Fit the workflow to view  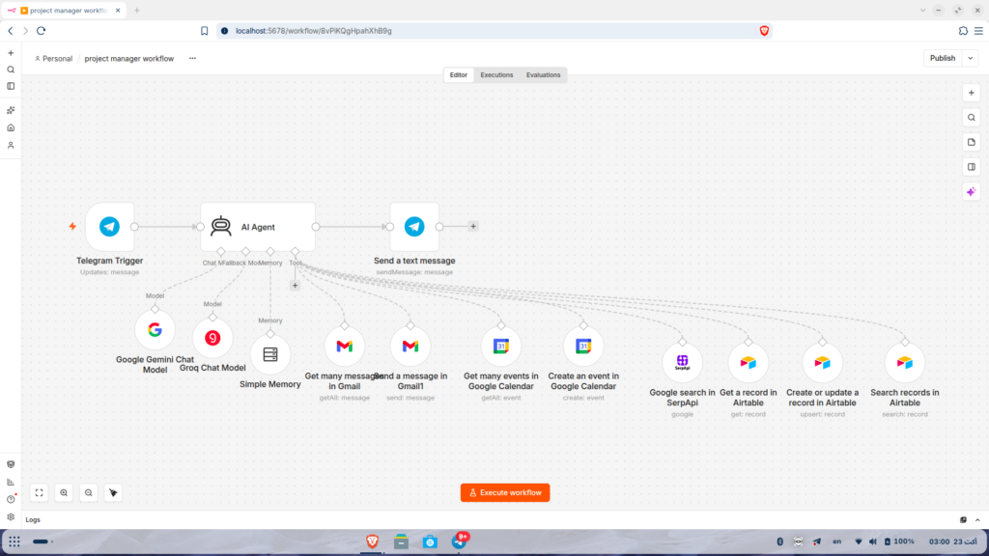[x=39, y=493]
